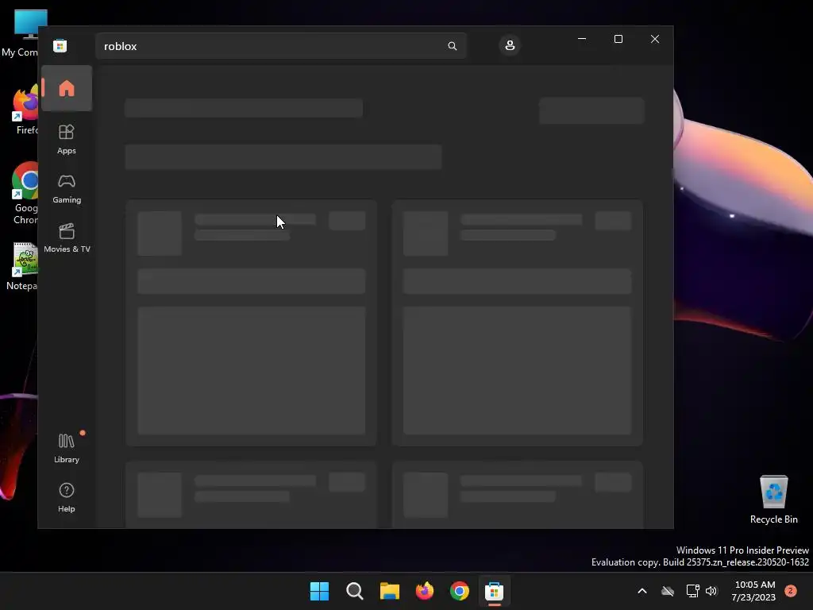The height and width of the screenshot is (610, 813).
Task: Open the Windows Start menu
Action: (319, 591)
